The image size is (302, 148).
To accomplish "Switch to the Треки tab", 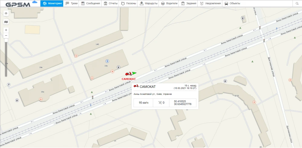I will 72,3.
